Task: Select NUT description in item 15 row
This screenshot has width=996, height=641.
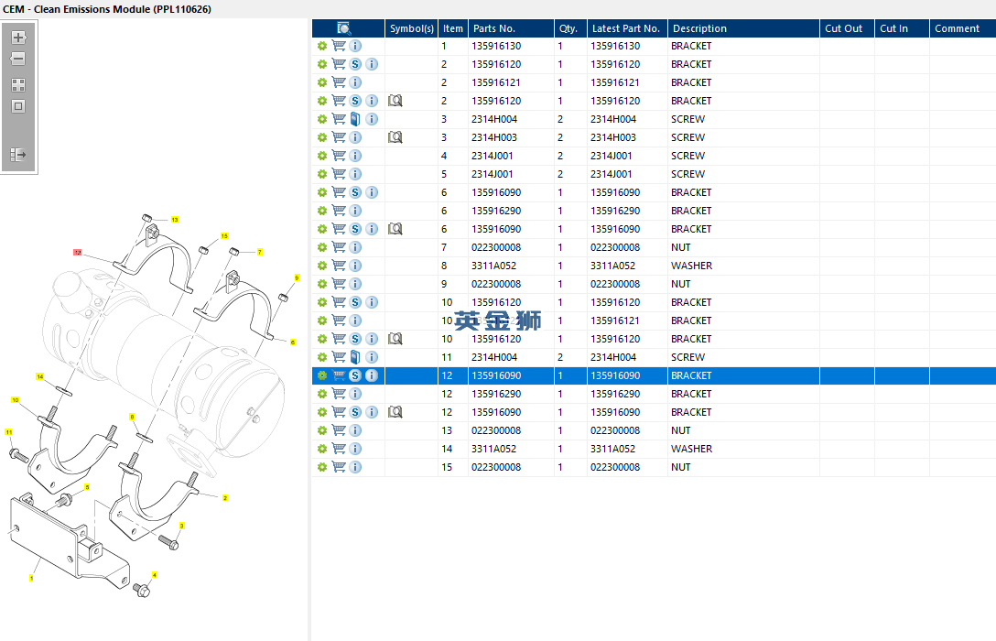Action: click(x=681, y=467)
